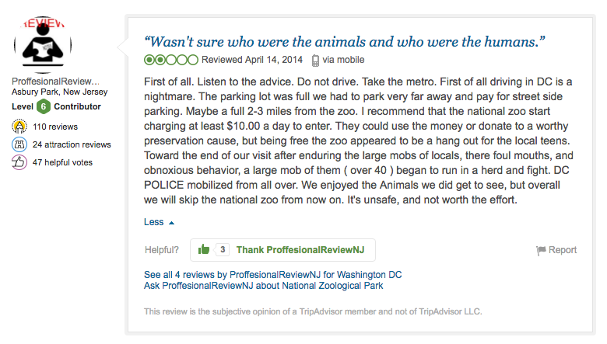Click Ask ProffesionalReviewNJ about National Zoological Park
This screenshot has width=607, height=344.
pos(264,286)
